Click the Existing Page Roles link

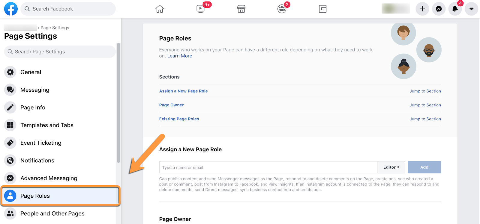click(x=179, y=119)
